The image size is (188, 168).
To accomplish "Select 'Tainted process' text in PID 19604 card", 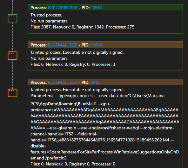I will point(77,52).
